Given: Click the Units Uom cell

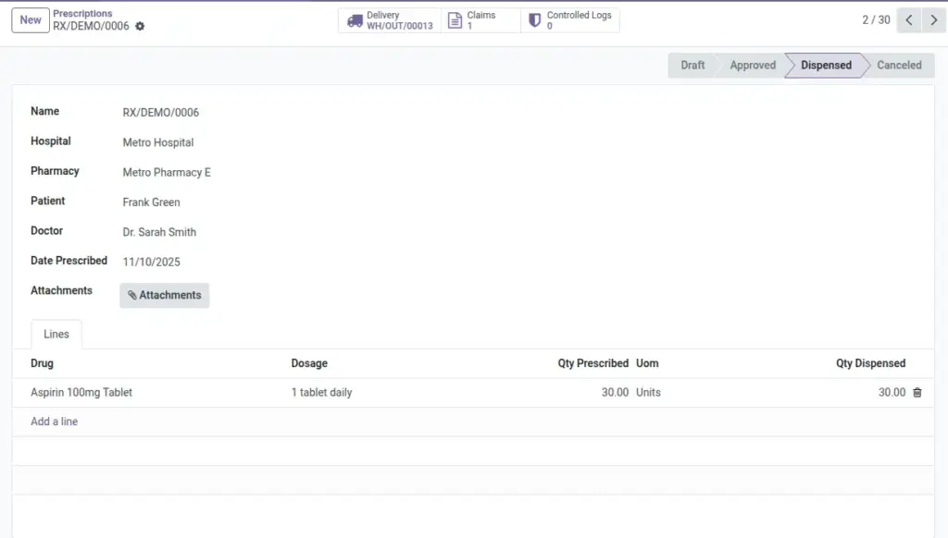Looking at the screenshot, I should (648, 393).
